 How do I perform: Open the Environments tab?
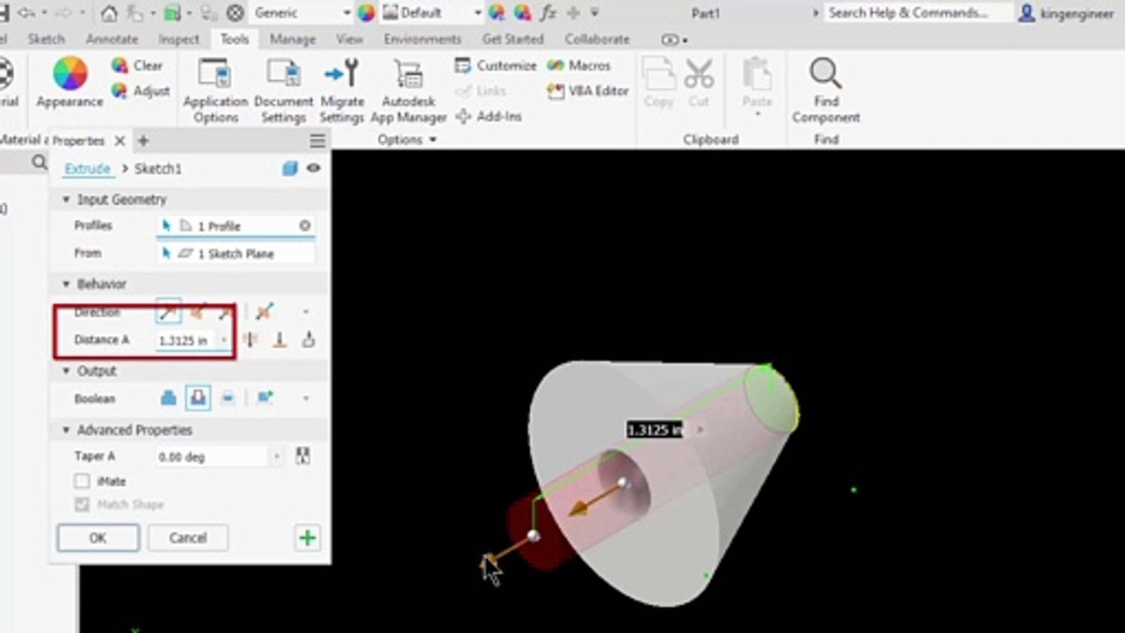(422, 39)
